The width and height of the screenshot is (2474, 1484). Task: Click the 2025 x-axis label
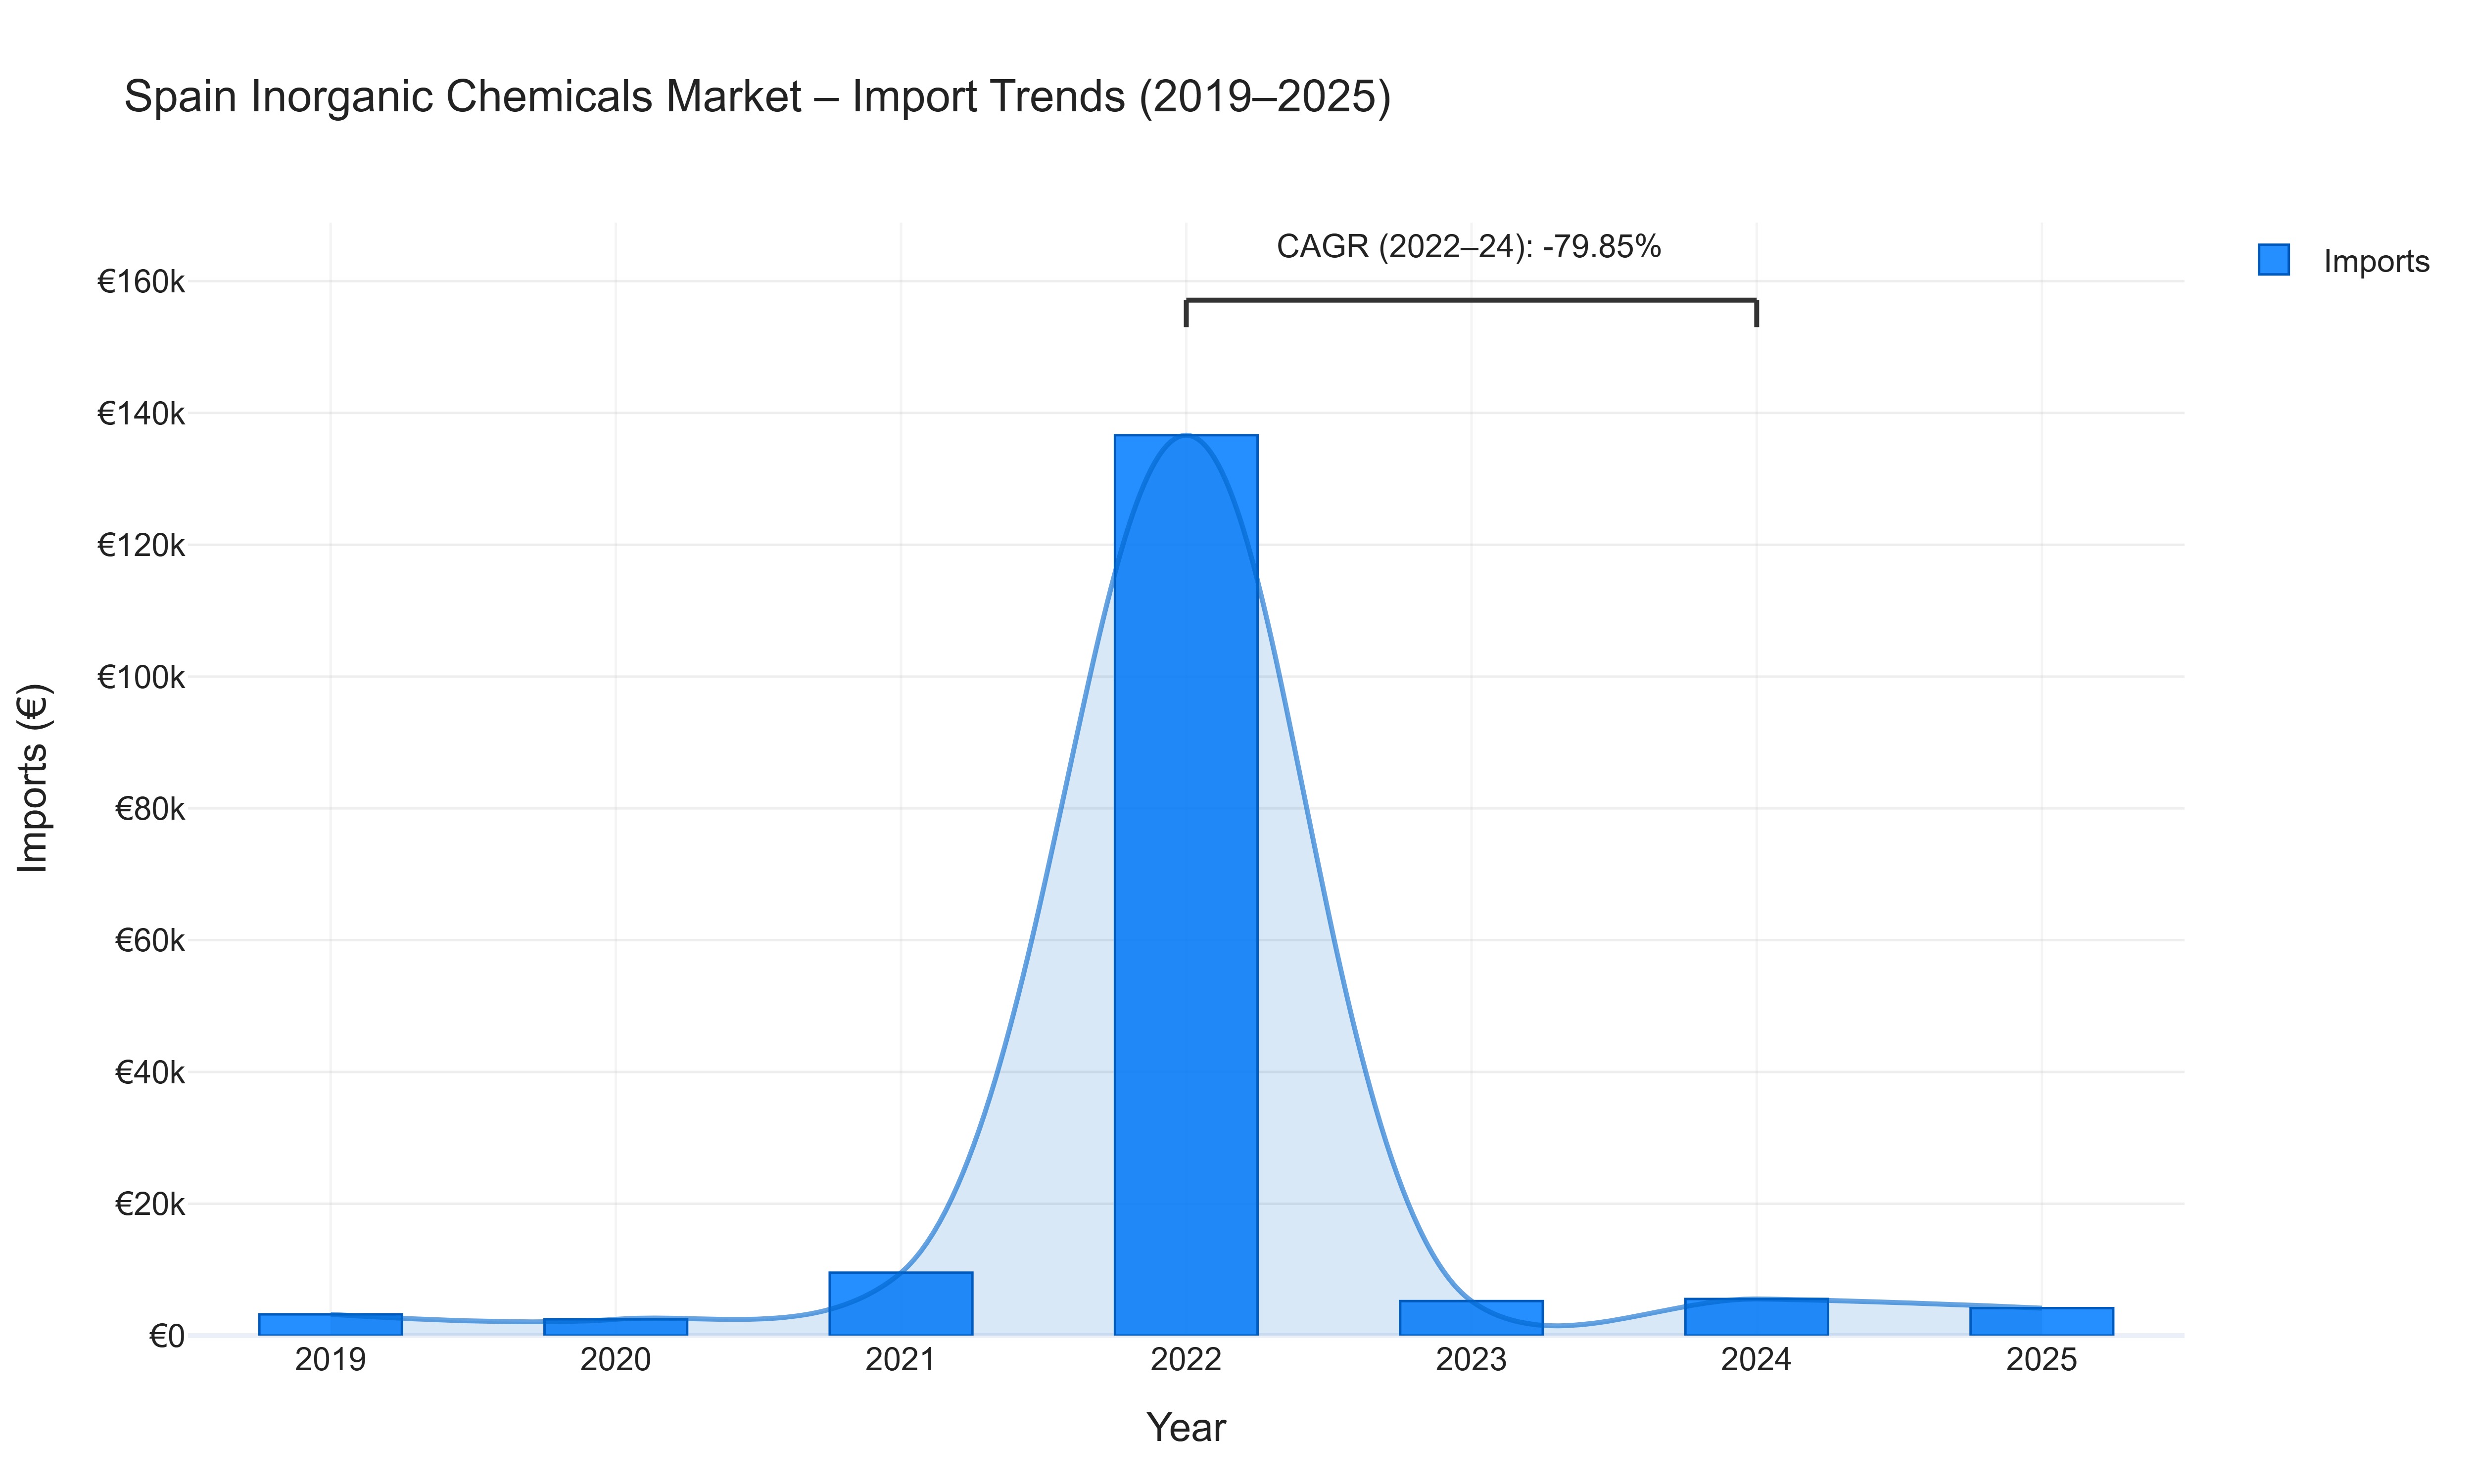pos(2042,1360)
